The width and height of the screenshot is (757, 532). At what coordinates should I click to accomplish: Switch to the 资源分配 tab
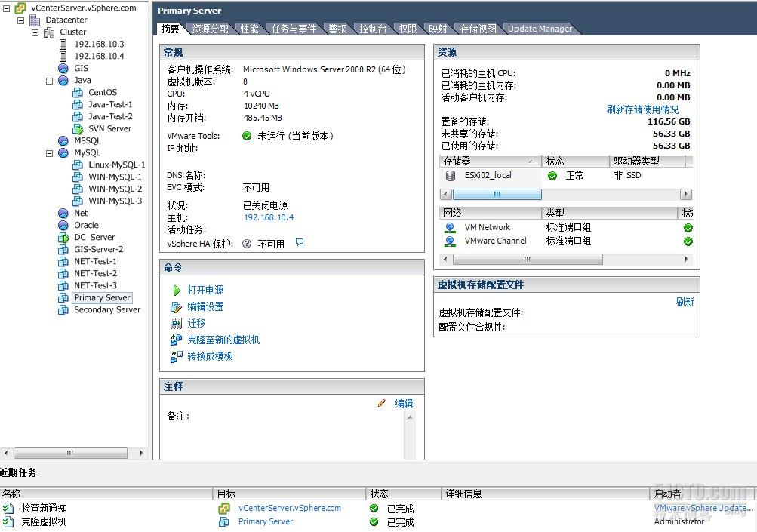[210, 29]
